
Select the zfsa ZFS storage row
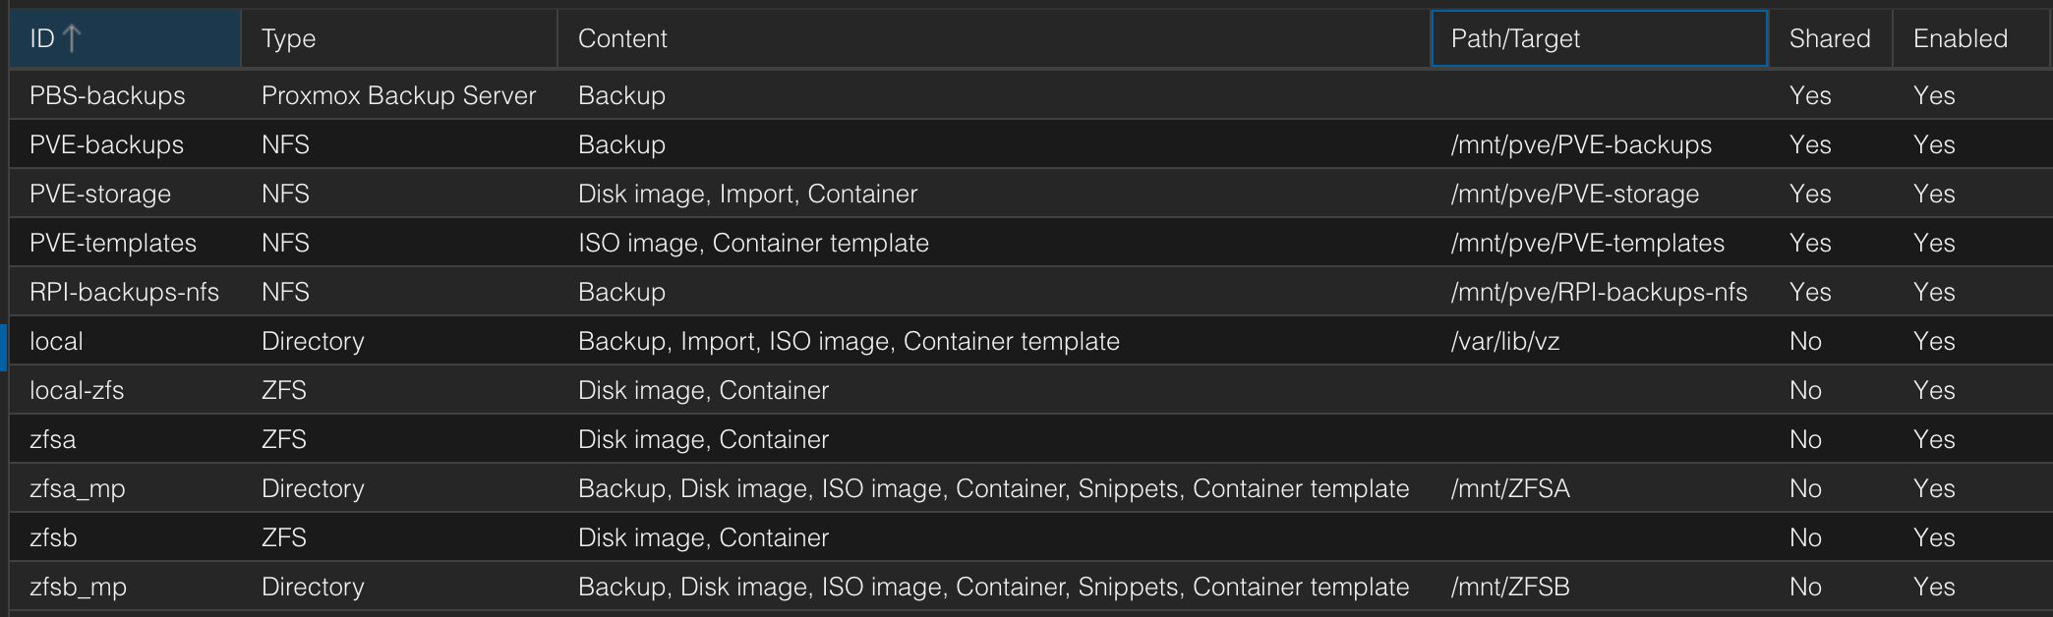[x=53, y=439]
